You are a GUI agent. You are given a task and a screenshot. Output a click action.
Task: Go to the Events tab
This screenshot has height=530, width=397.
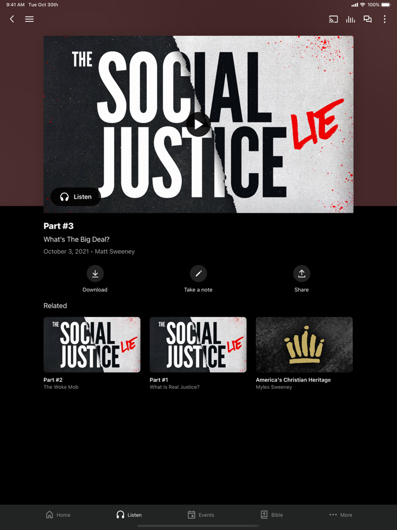point(201,515)
